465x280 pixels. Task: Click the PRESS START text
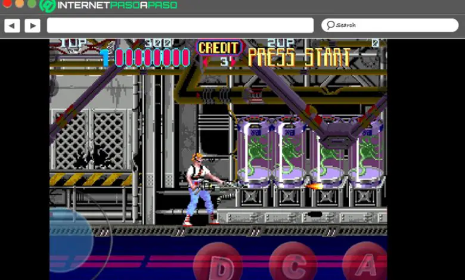click(x=299, y=57)
